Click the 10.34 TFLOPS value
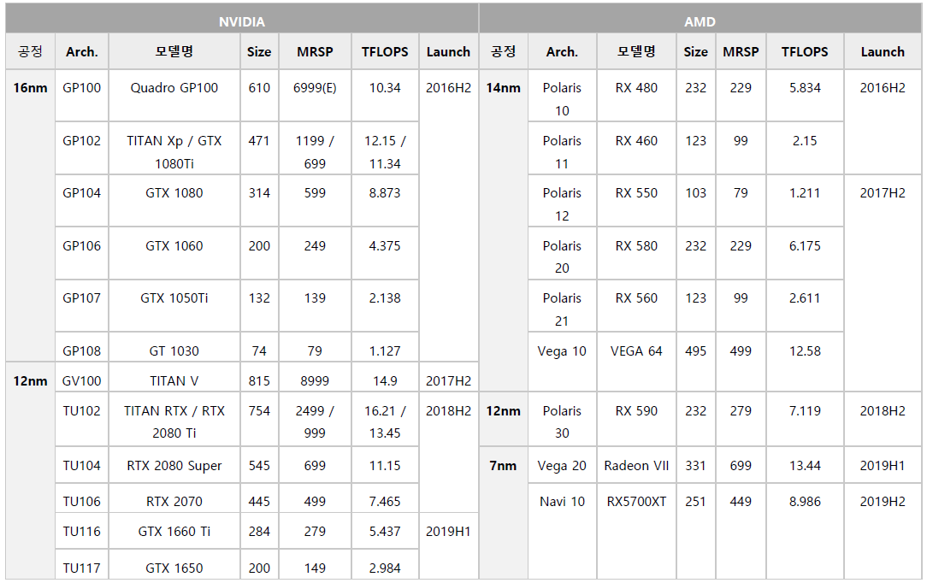Image resolution: width=927 pixels, height=583 pixels. coord(385,88)
